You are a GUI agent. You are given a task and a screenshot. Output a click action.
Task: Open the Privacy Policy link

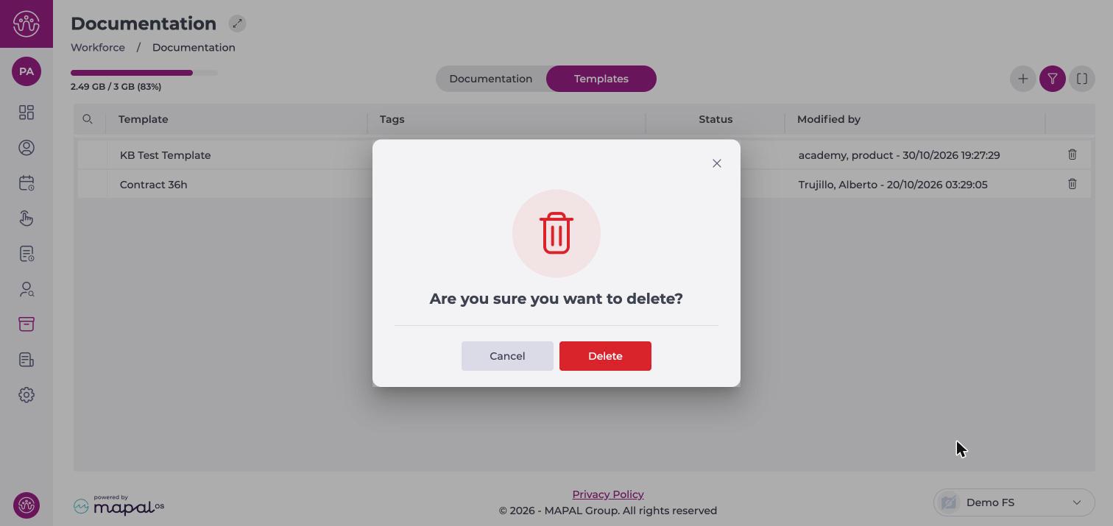[x=608, y=494]
